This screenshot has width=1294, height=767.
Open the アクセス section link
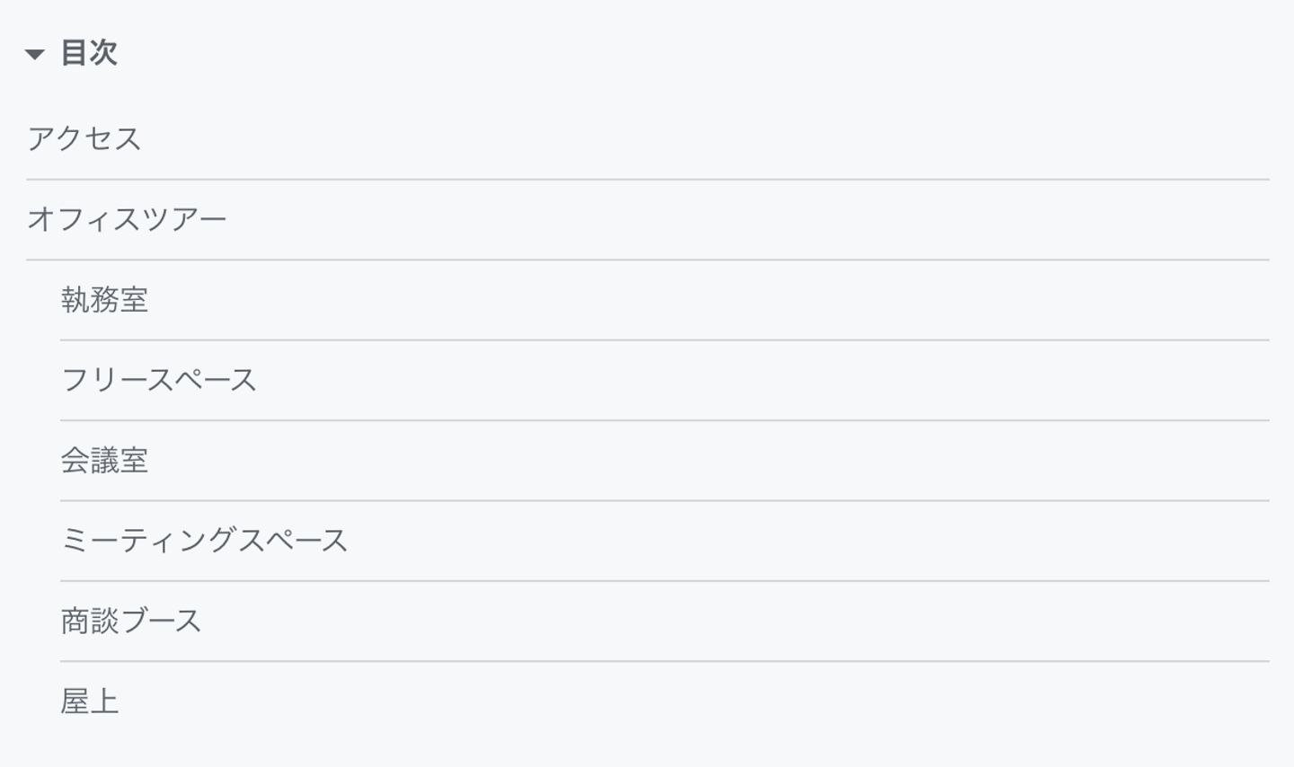point(84,139)
